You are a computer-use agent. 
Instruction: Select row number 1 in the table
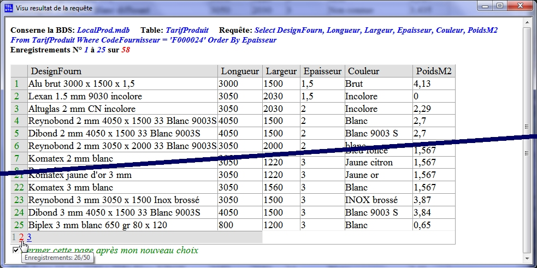pyautogui.click(x=16, y=84)
